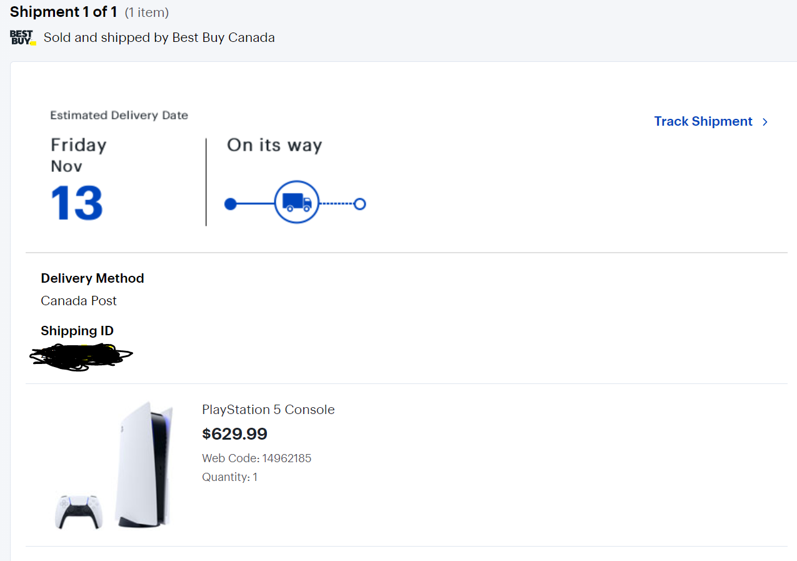This screenshot has width=797, height=561.
Task: Click the large delivery date number 13
Action: (76, 203)
